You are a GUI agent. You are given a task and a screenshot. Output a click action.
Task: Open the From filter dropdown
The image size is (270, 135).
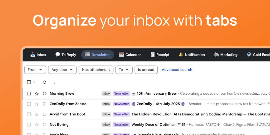pos(35,70)
